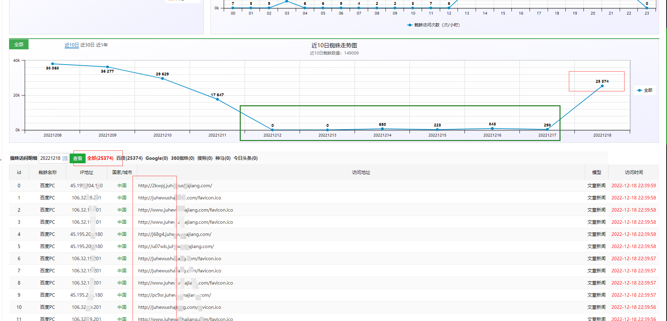Click the 29 629 data point for 20221210
Viewport: 667px width, 321px height.
point(162,79)
